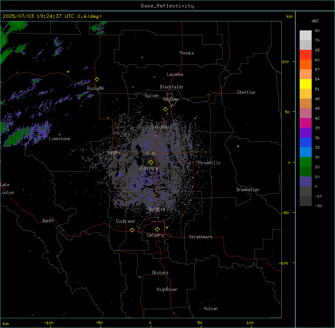
Task: Pick the bright green 20–30 dBZ swatch
Action: (305, 162)
